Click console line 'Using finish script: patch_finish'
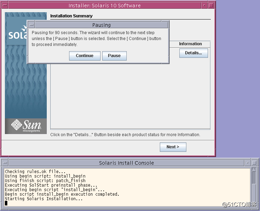Image resolution: width=260 pixels, height=211 pixels. click(45, 180)
